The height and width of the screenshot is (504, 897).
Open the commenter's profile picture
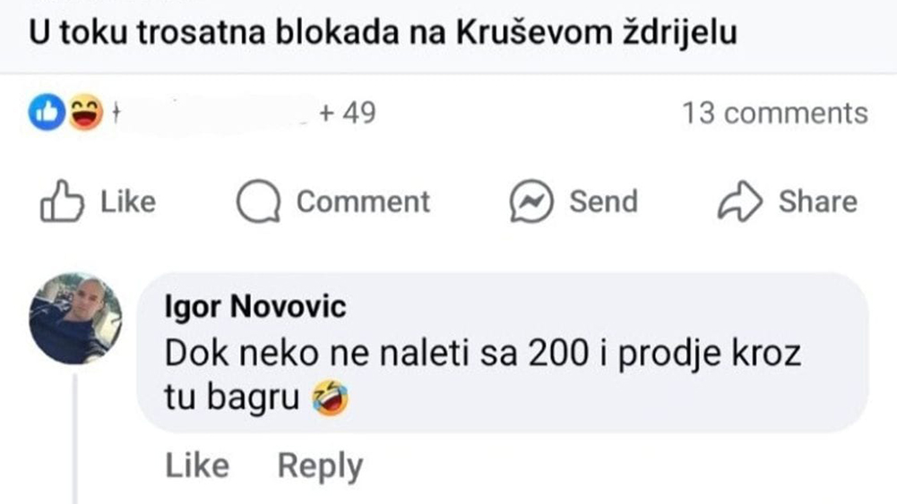(x=75, y=318)
